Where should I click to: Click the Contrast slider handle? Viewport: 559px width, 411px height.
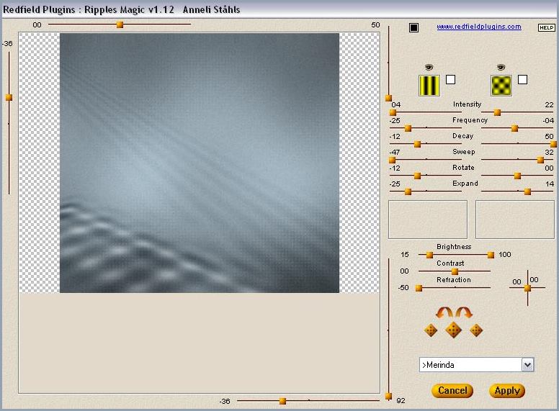coord(455,271)
